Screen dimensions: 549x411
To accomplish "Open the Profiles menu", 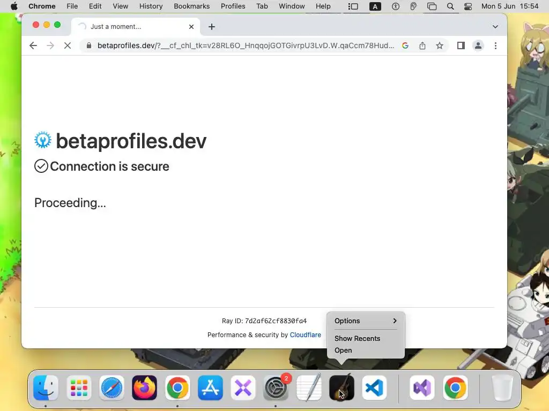I will 233,6.
